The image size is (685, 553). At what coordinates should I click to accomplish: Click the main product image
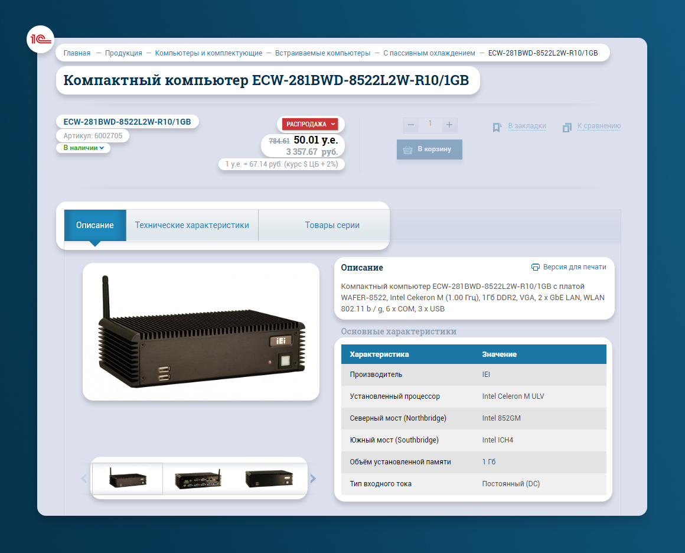(x=201, y=332)
